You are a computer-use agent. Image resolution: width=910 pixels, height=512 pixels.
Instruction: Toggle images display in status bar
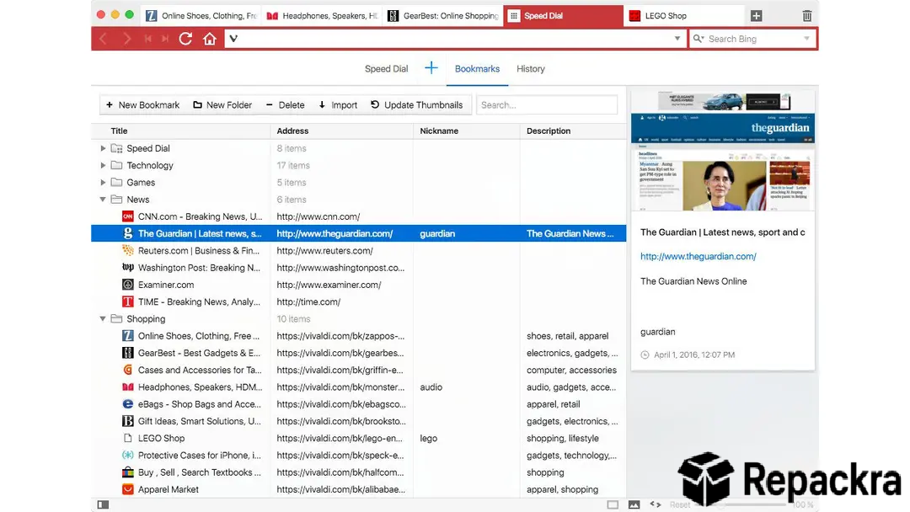634,504
